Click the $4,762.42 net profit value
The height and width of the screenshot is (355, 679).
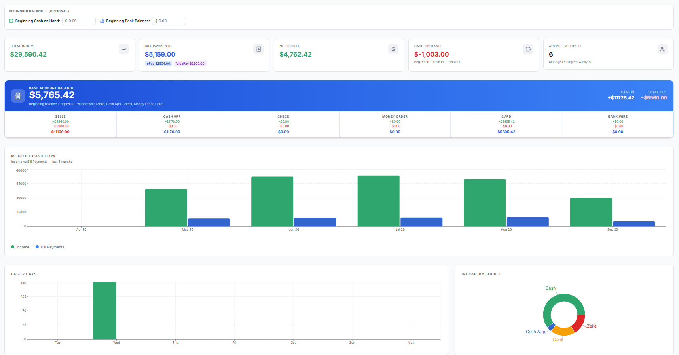296,55
